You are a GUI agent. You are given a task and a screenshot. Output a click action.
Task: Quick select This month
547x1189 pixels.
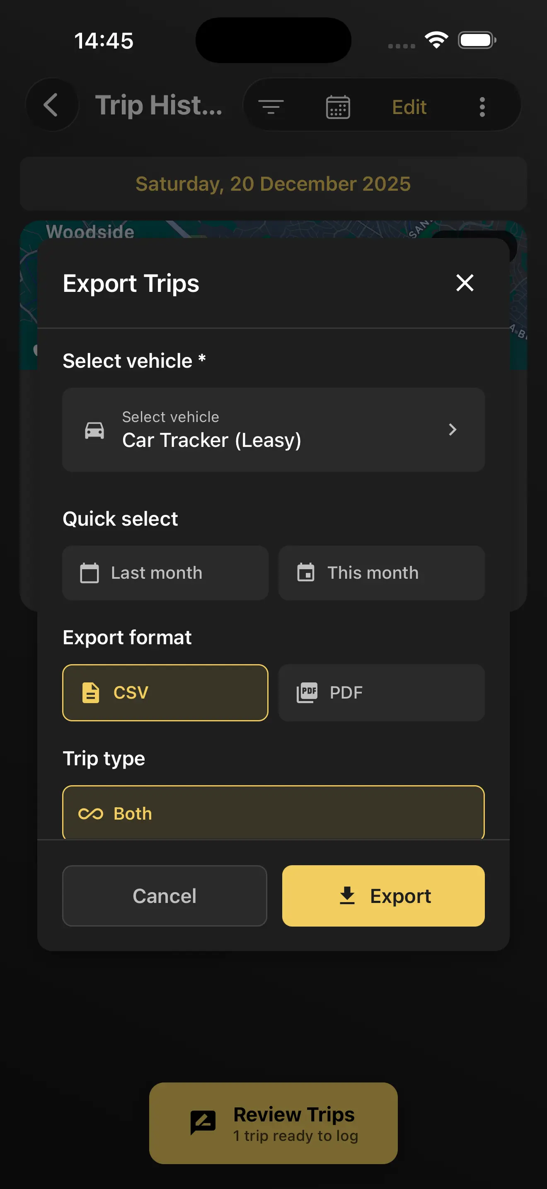click(x=381, y=573)
